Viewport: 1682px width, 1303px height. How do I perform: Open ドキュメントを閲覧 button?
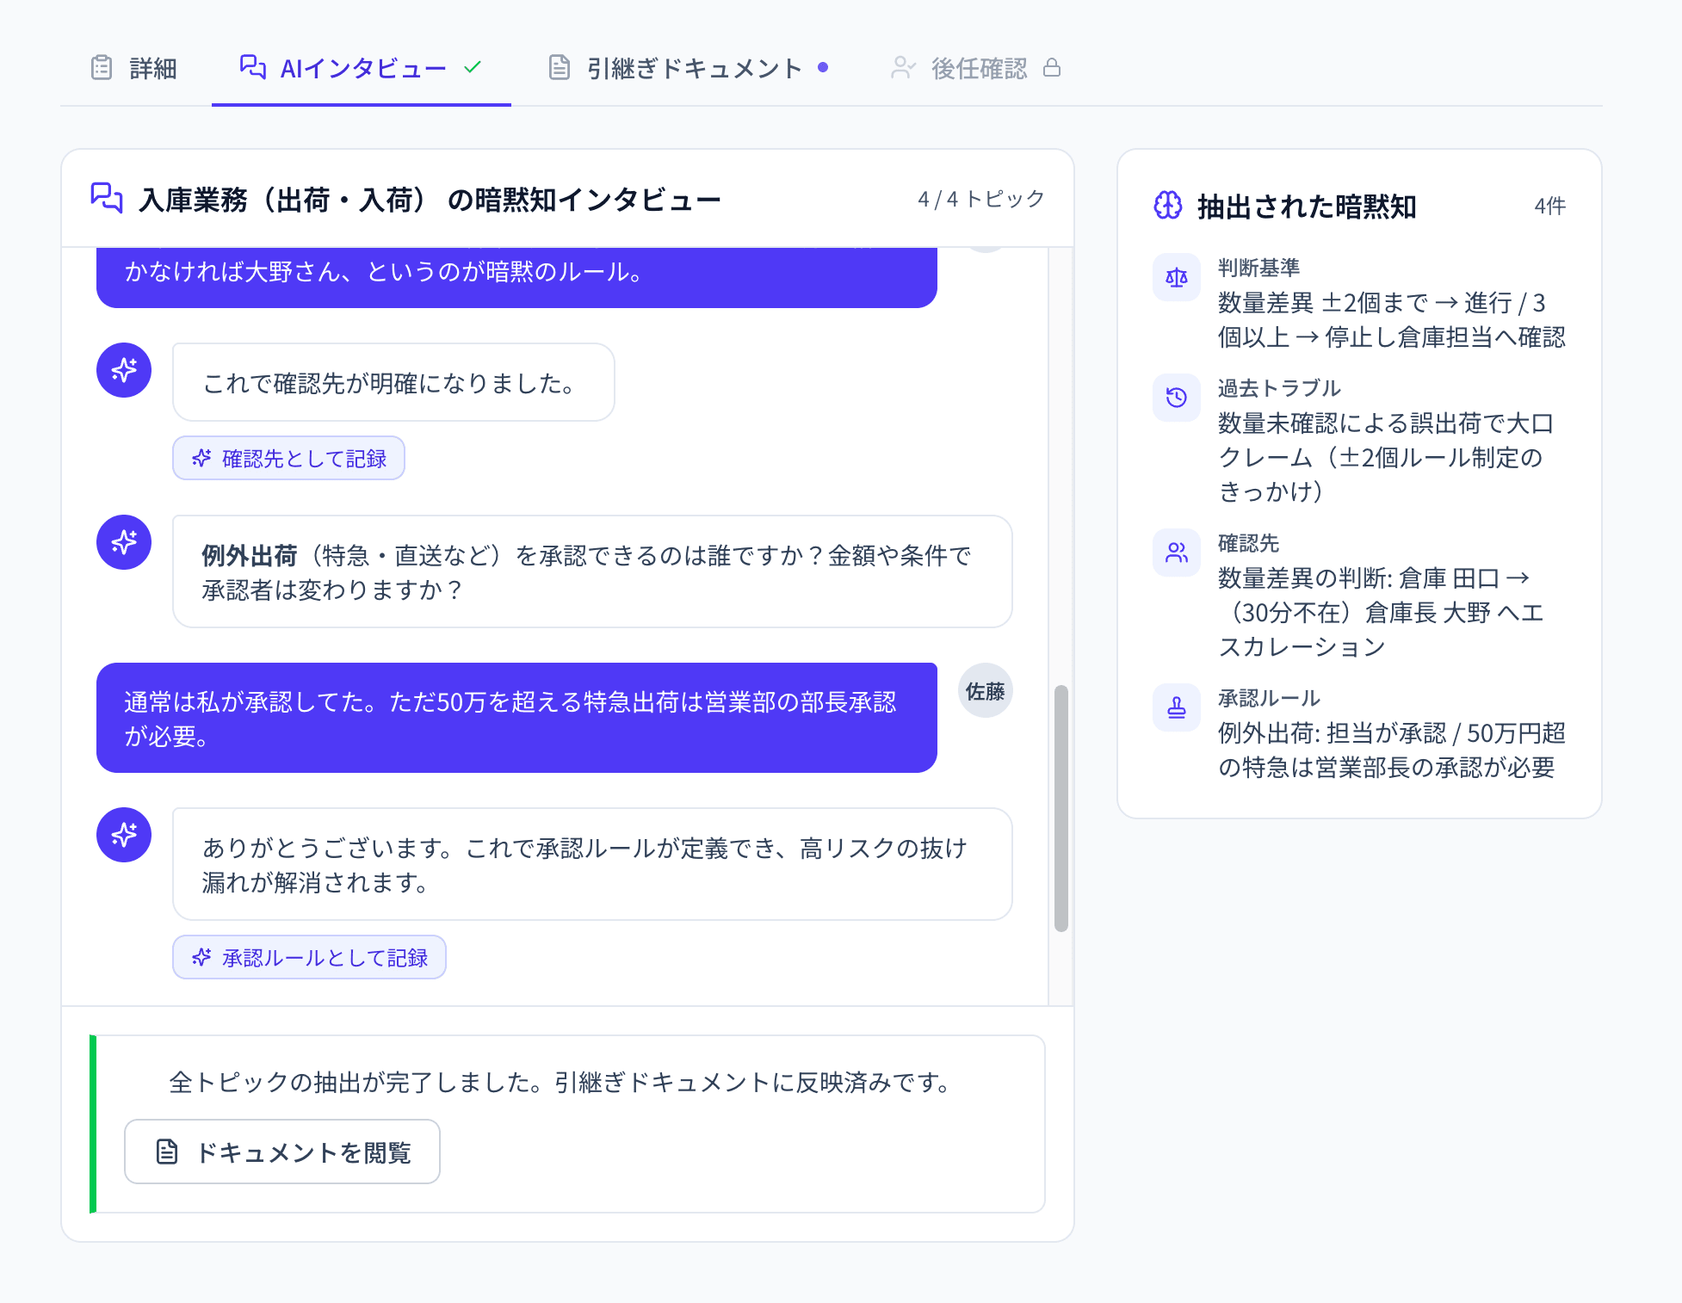pyautogui.click(x=282, y=1152)
